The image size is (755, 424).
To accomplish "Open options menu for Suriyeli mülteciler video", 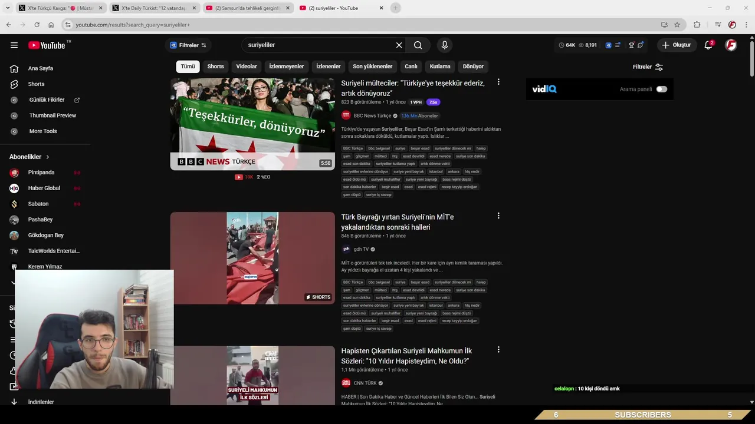I will click(x=498, y=82).
